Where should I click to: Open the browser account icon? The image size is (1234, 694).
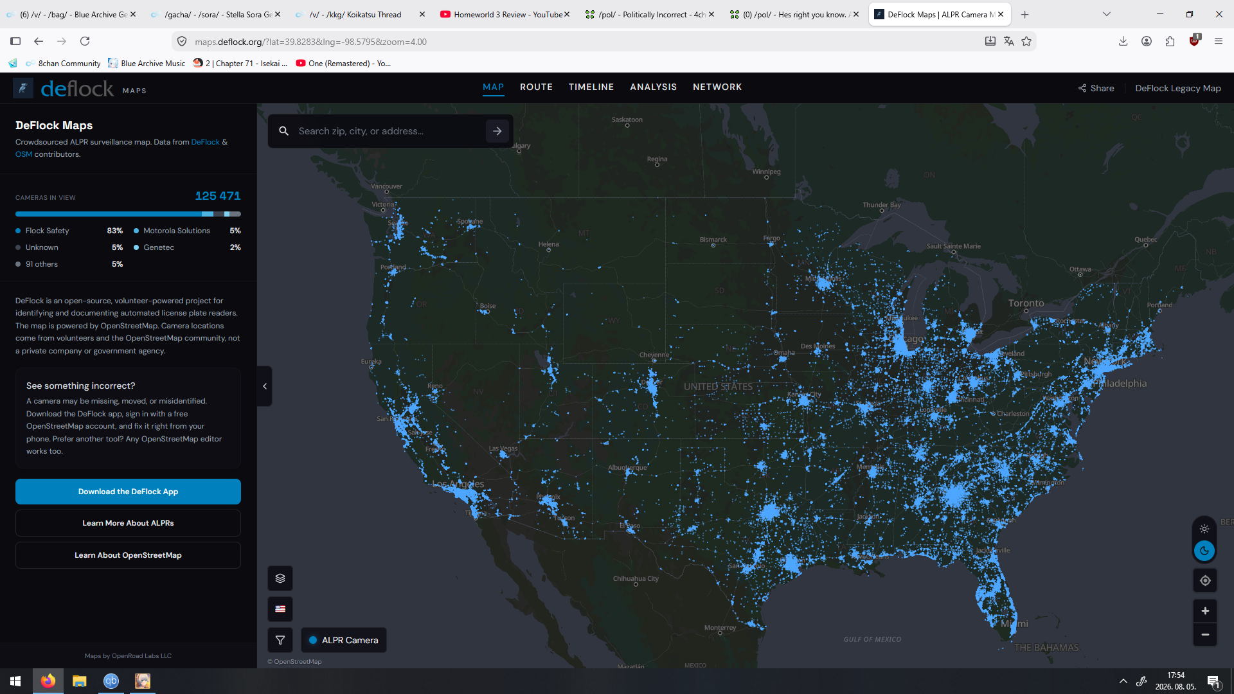[1146, 41]
